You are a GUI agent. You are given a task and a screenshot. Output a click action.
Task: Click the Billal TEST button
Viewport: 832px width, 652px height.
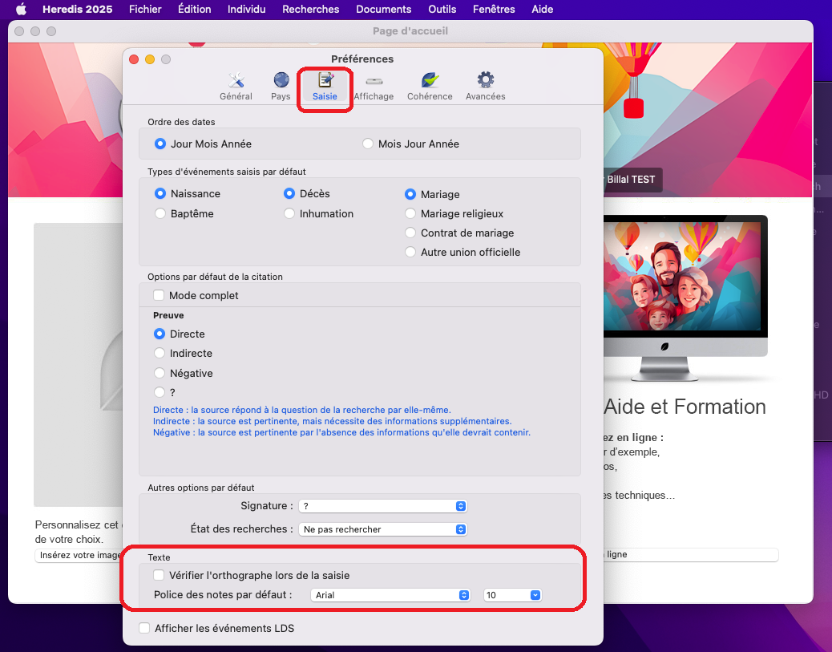point(631,180)
